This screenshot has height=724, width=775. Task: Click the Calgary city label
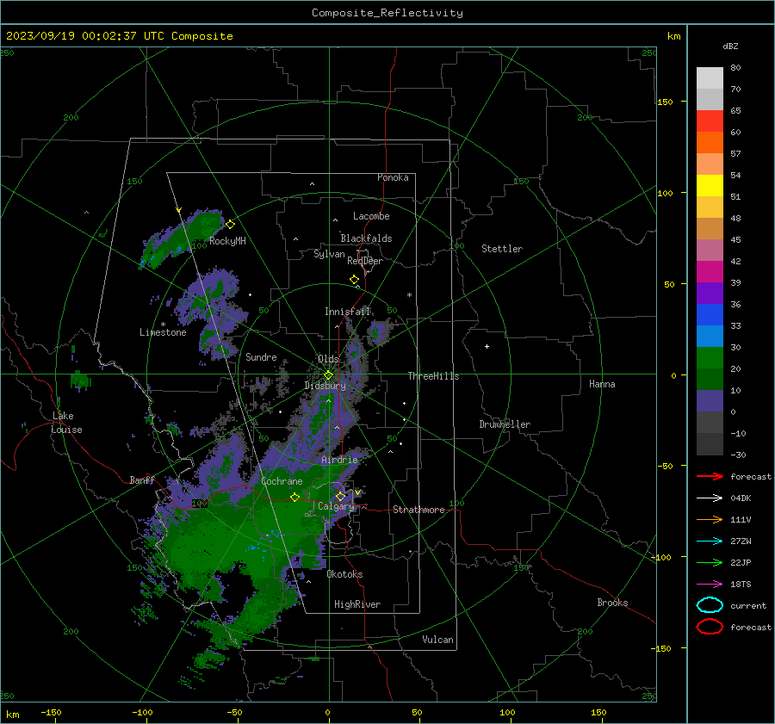click(336, 506)
